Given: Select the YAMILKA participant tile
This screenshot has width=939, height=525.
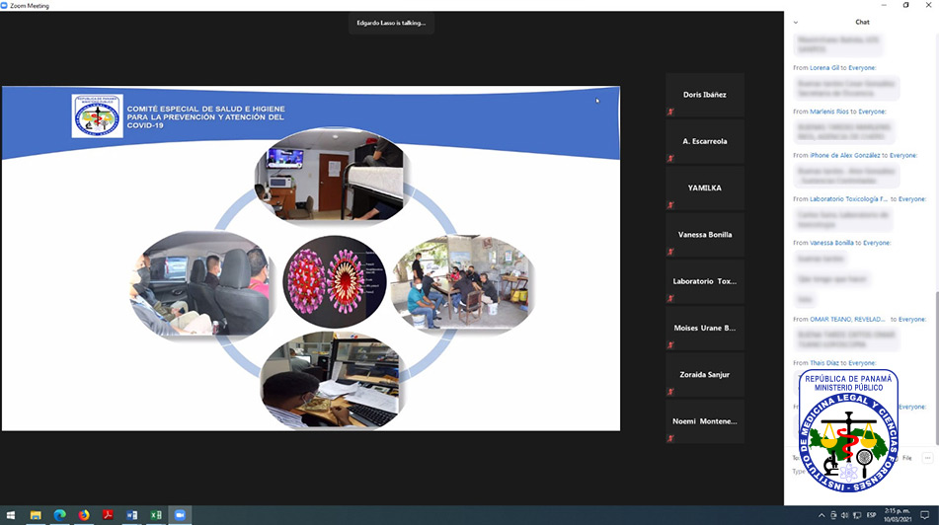Looking at the screenshot, I should click(x=705, y=188).
